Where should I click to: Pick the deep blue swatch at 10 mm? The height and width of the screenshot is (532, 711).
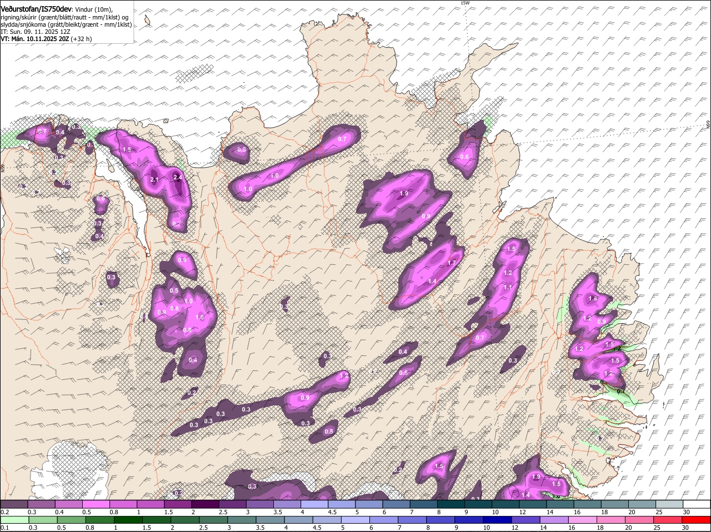coord(498,520)
